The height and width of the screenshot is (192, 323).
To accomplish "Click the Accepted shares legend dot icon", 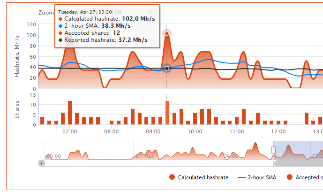I will (289, 177).
